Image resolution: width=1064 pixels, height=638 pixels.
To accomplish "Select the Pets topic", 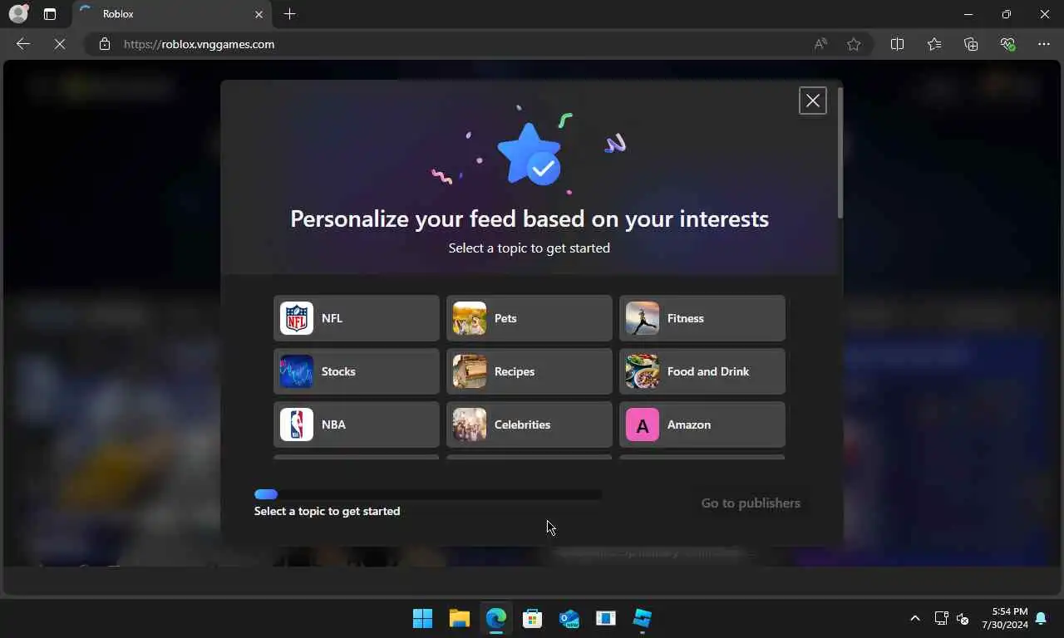I will pos(529,318).
